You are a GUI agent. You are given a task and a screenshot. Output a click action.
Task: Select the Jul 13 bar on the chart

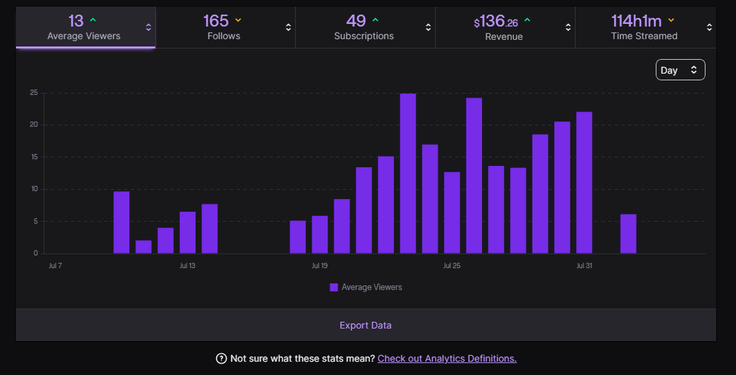click(188, 232)
